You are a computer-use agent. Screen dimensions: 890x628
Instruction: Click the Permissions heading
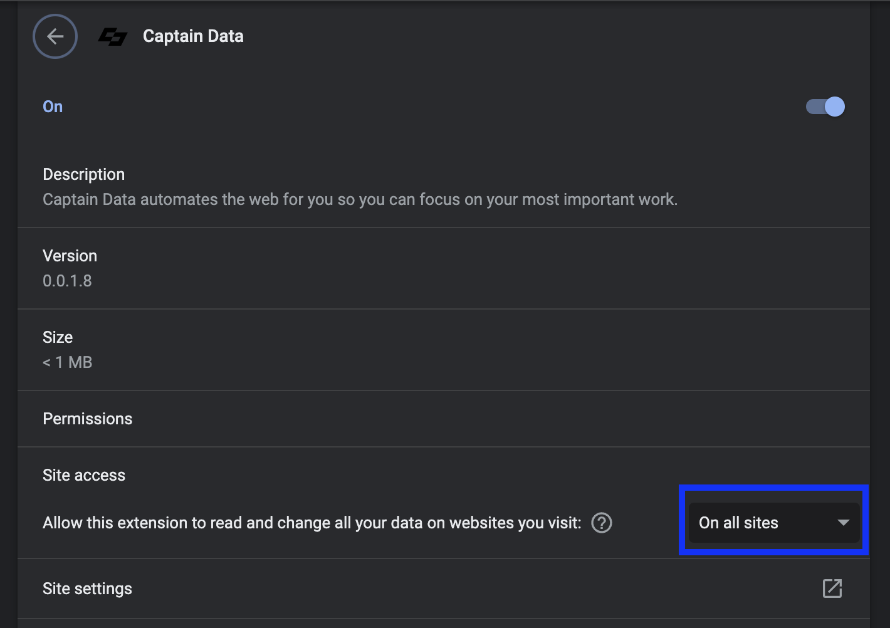tap(87, 419)
